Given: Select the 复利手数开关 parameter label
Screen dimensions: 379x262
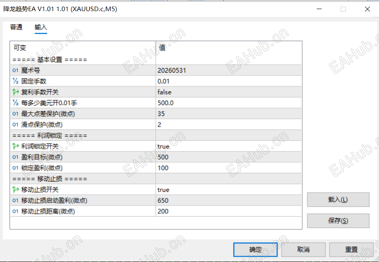Looking at the screenshot, I should pos(40,92).
